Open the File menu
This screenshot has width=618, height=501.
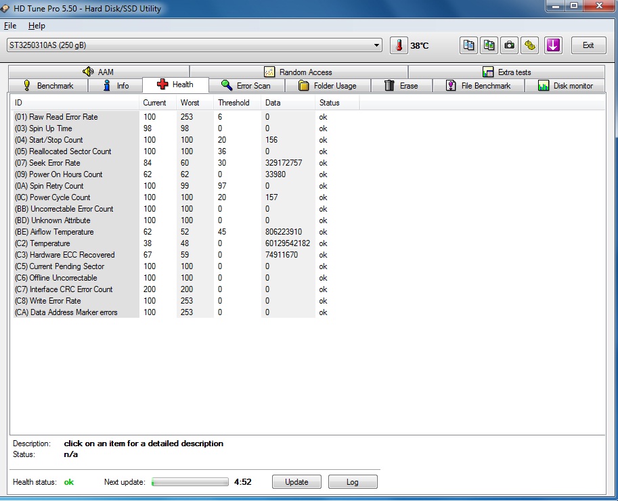coord(10,26)
